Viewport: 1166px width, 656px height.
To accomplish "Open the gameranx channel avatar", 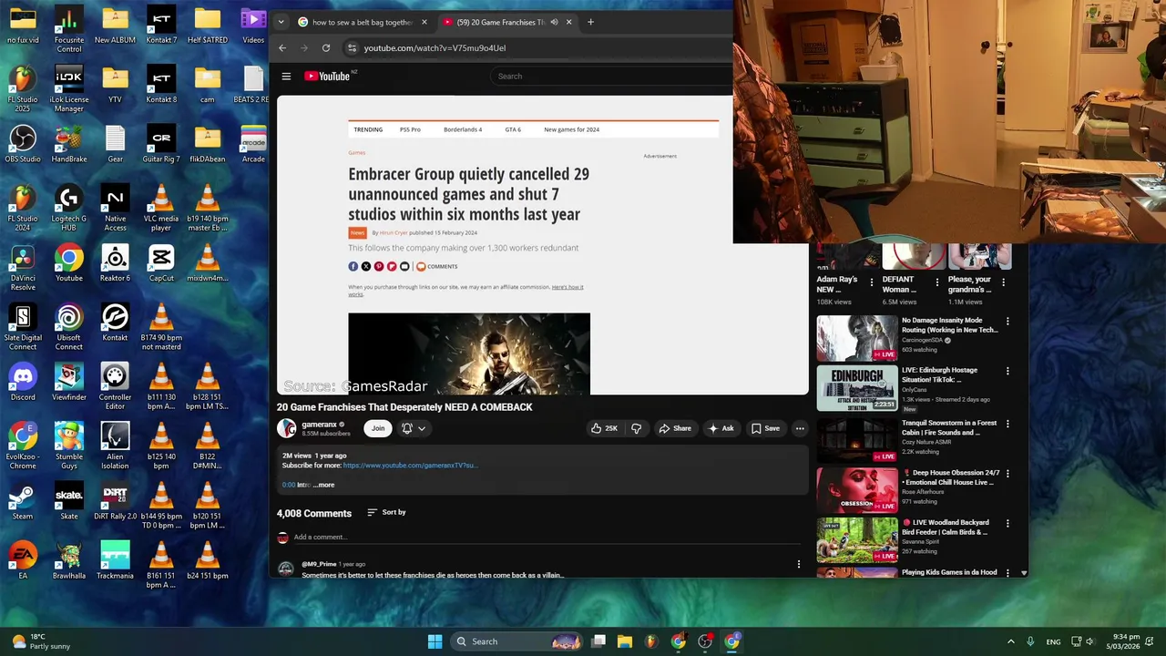I will pos(287,428).
